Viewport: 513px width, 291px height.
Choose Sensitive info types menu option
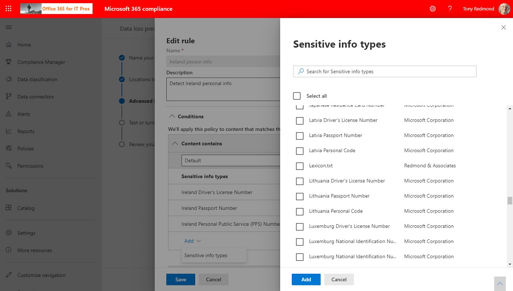[206, 255]
